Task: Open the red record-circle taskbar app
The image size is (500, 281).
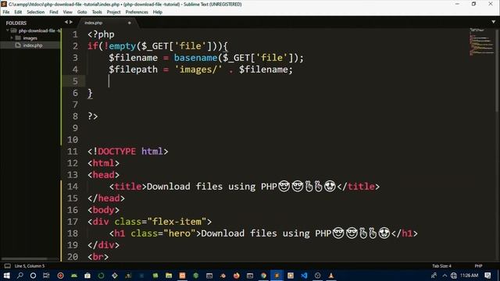Action: [60, 276]
